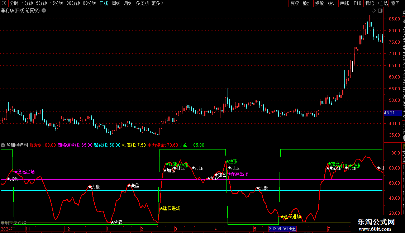The height and width of the screenshot is (233, 405).
Task: Click the 43.21 price label on the axis
Action: tap(390, 113)
